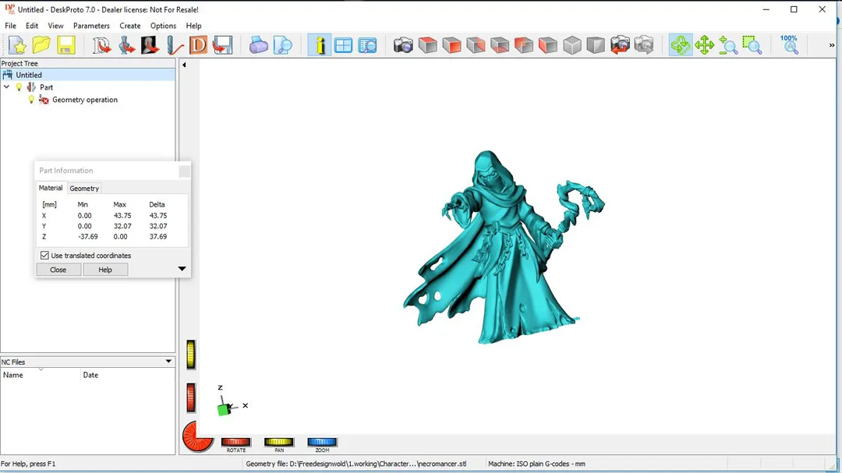This screenshot has width=842, height=473.
Task: Click the grayed camera with forward arrow icon
Action: [x=644, y=45]
